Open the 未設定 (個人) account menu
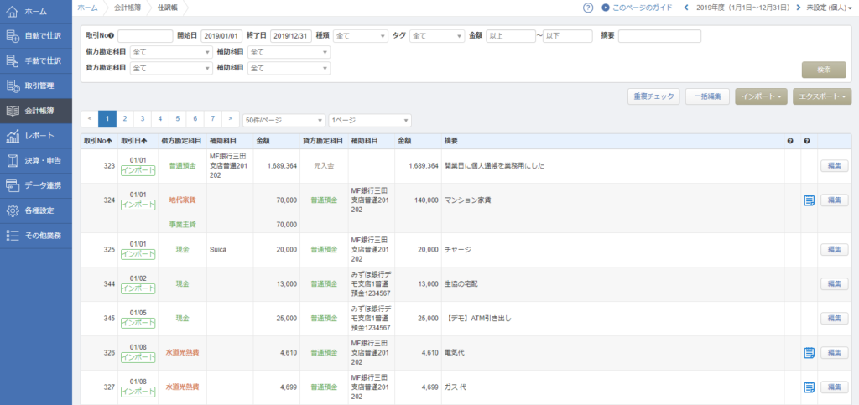 [829, 8]
